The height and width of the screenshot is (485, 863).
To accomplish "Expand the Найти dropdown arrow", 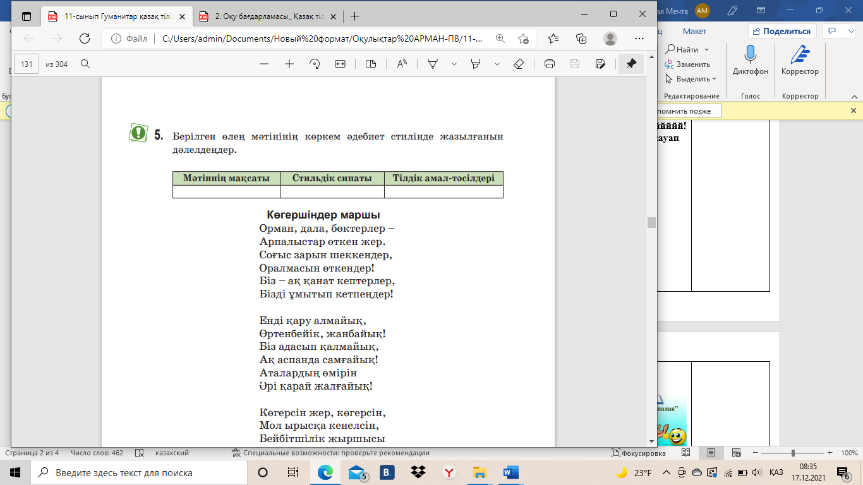I will [x=706, y=49].
